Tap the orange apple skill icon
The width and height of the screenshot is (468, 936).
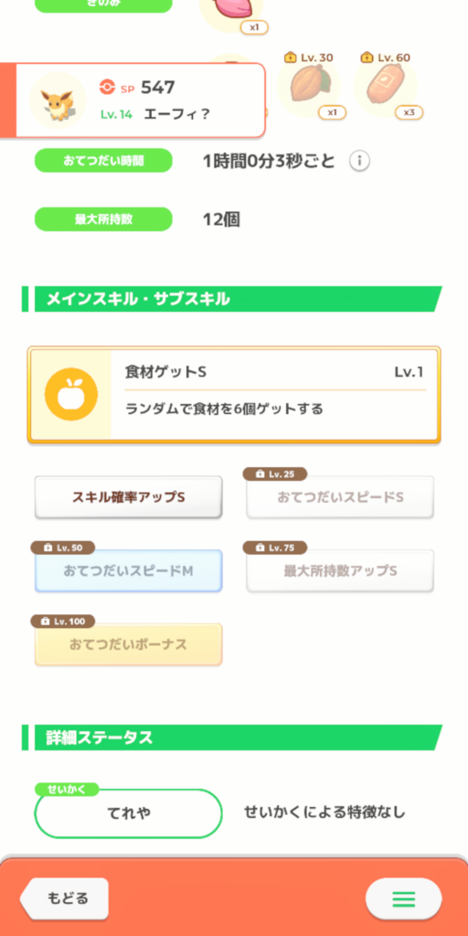71,394
